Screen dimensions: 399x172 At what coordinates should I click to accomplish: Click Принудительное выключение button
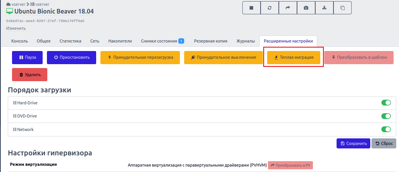224,57
